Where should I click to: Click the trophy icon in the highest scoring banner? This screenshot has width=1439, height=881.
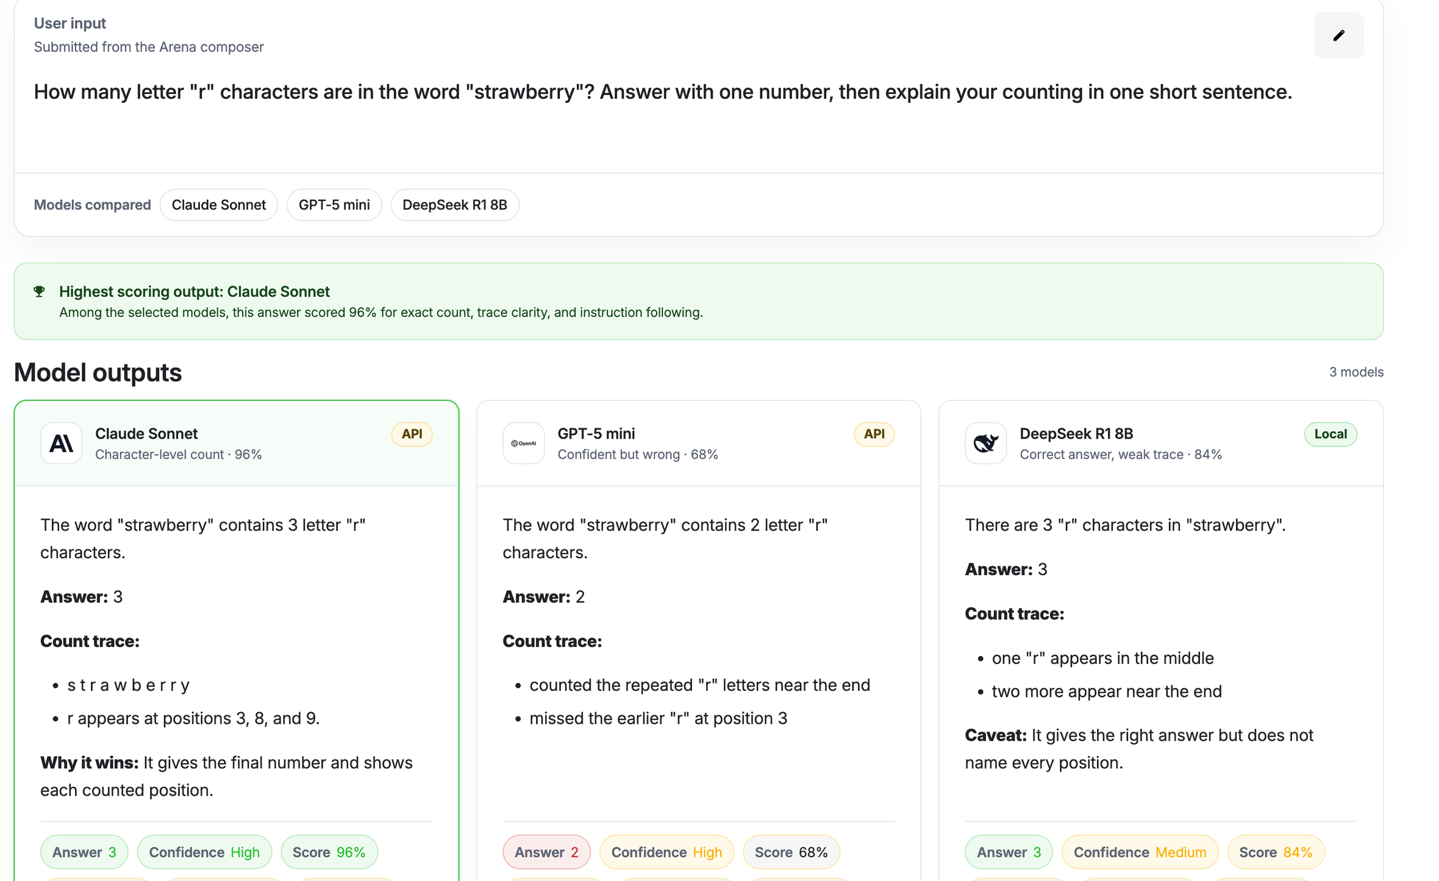(x=39, y=291)
